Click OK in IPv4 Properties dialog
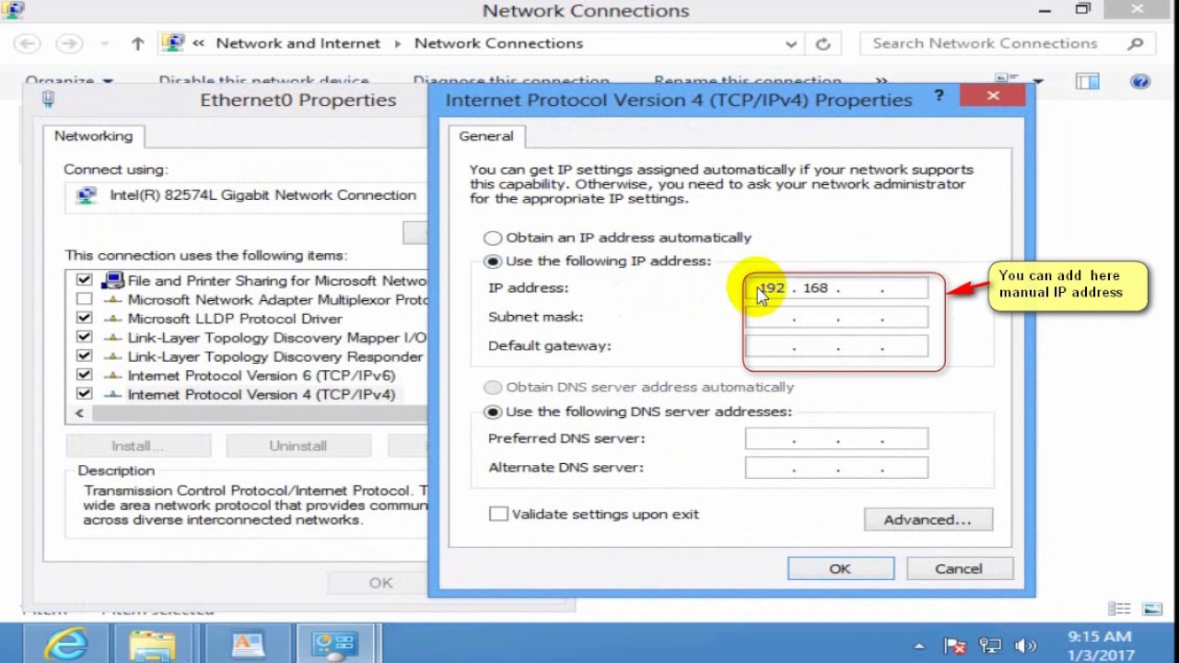 click(840, 569)
